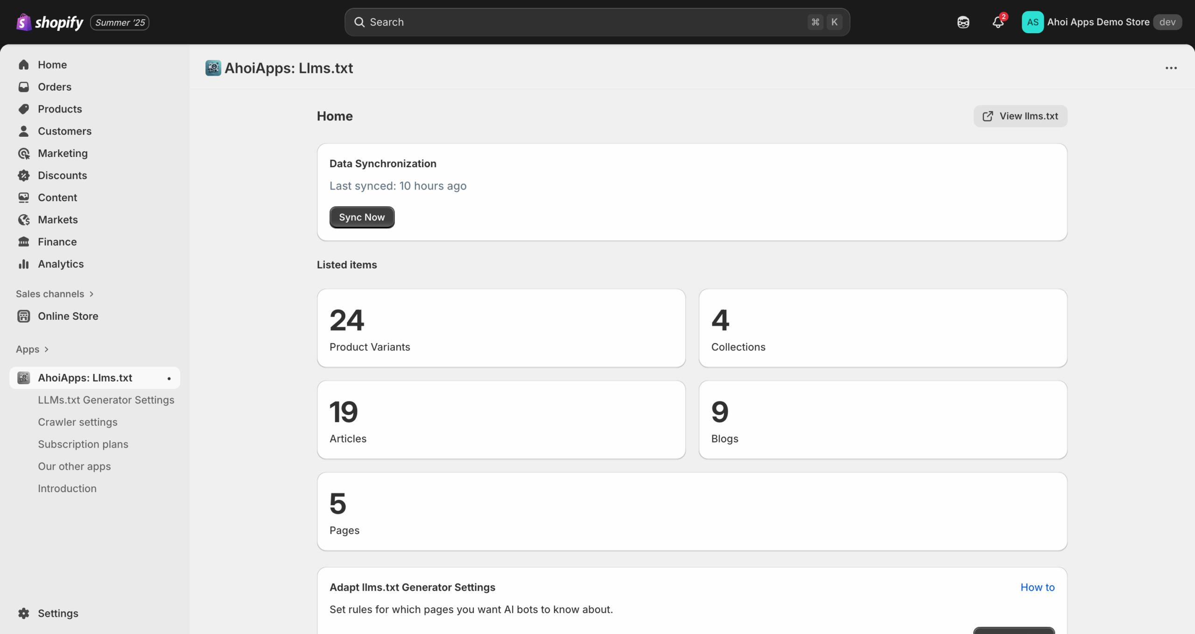
Task: Click the Orders inbox icon
Action: coord(24,87)
